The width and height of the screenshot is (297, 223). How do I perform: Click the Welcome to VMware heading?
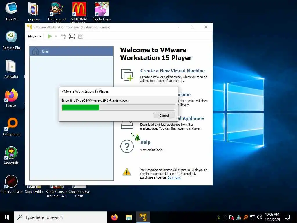coord(156,54)
